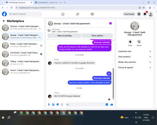Select the George conversation in list

22,37
